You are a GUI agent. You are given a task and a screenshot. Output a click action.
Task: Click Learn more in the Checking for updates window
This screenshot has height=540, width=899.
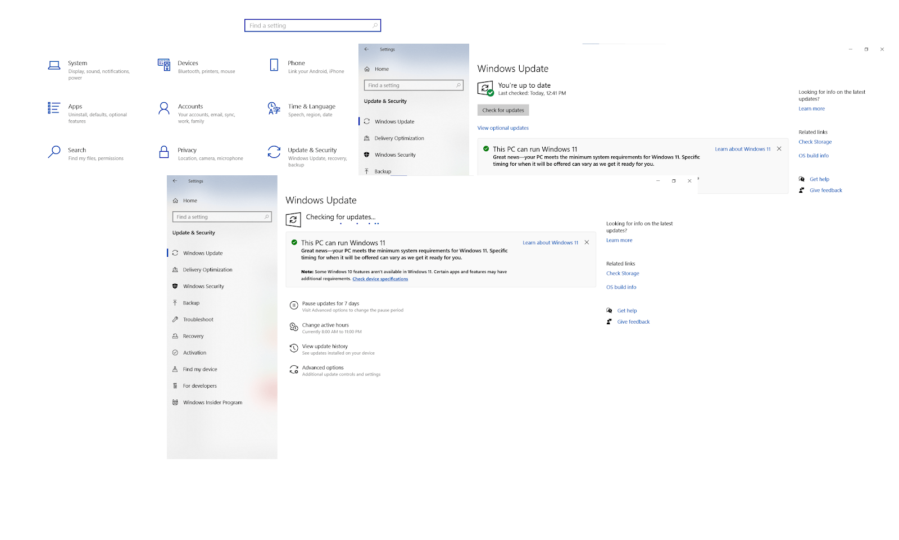[619, 240]
